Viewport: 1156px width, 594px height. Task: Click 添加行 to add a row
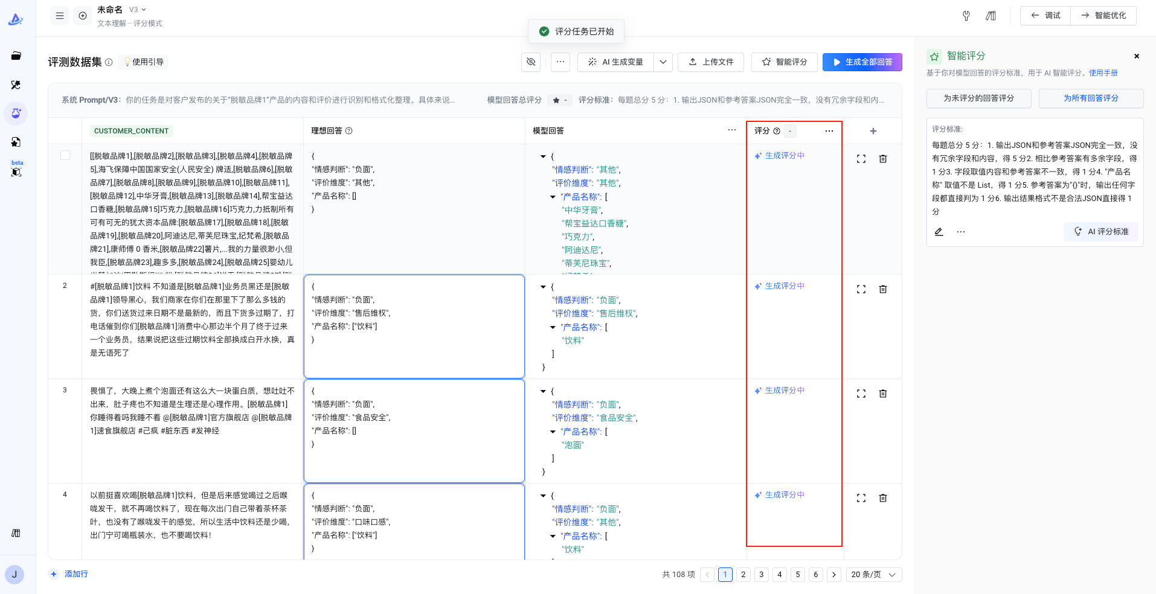pos(69,574)
